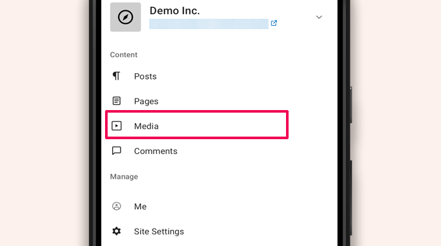Open the Pages menu item

tap(147, 101)
